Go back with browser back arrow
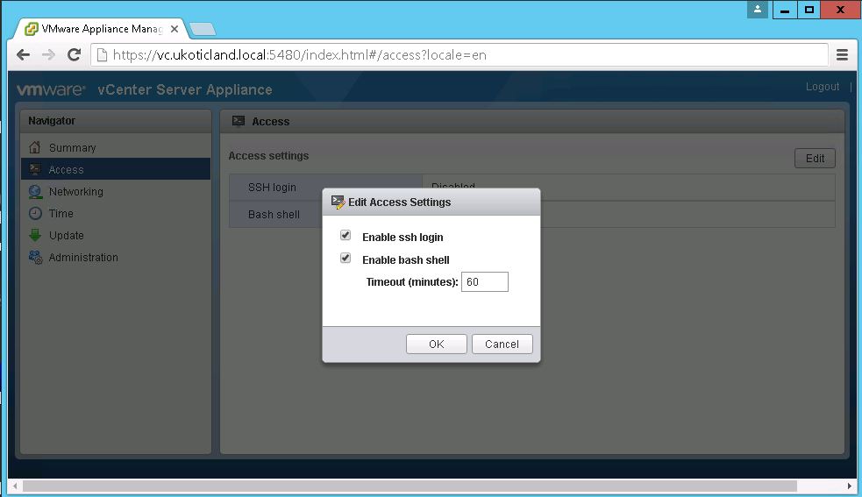This screenshot has width=862, height=497. [23, 54]
